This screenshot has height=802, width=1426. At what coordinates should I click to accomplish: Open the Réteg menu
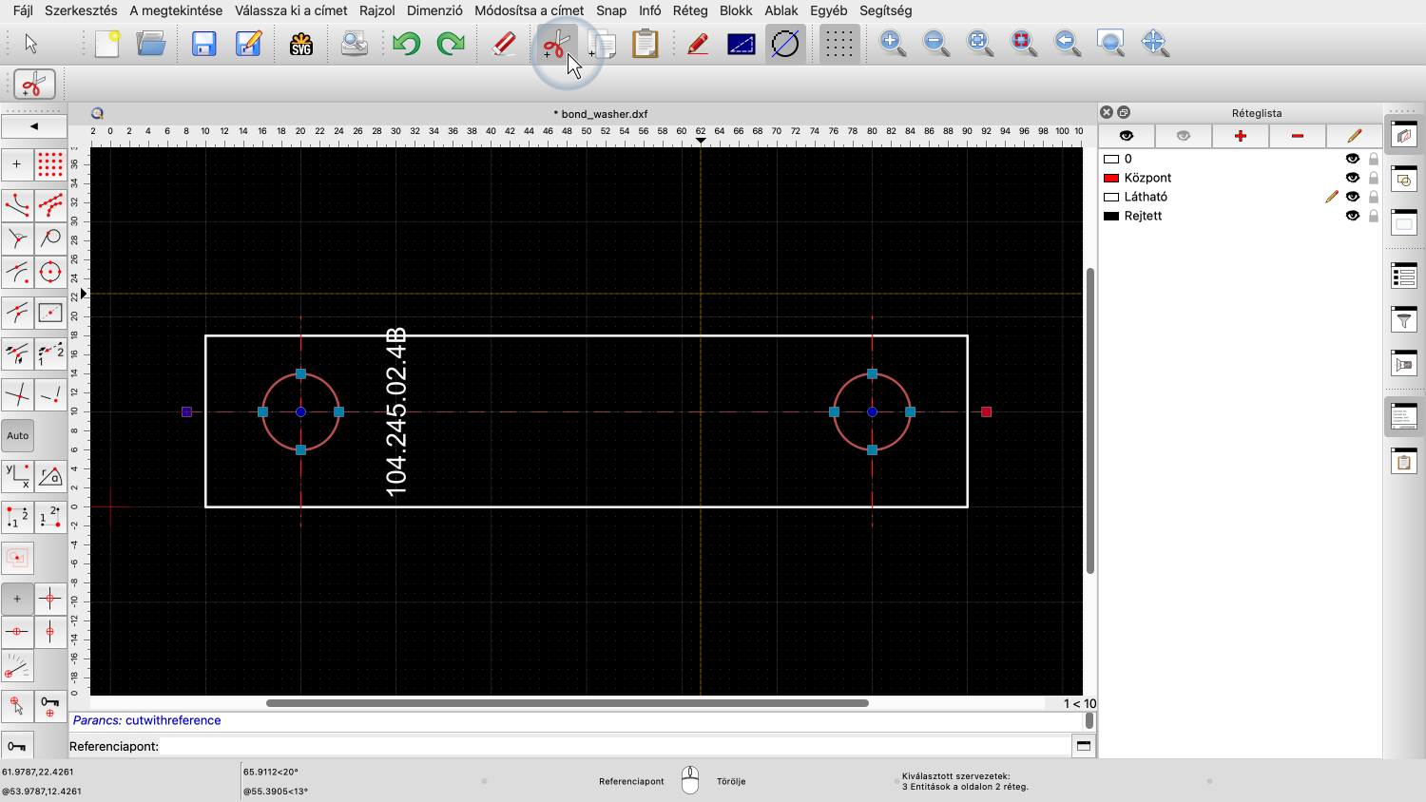(x=690, y=10)
